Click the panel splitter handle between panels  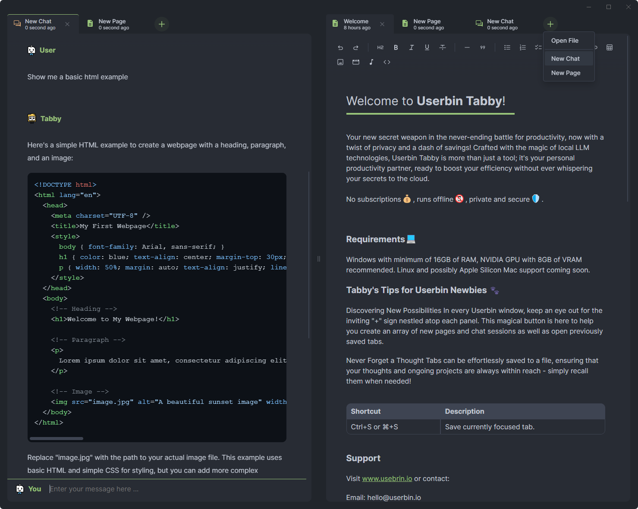pyautogui.click(x=319, y=259)
